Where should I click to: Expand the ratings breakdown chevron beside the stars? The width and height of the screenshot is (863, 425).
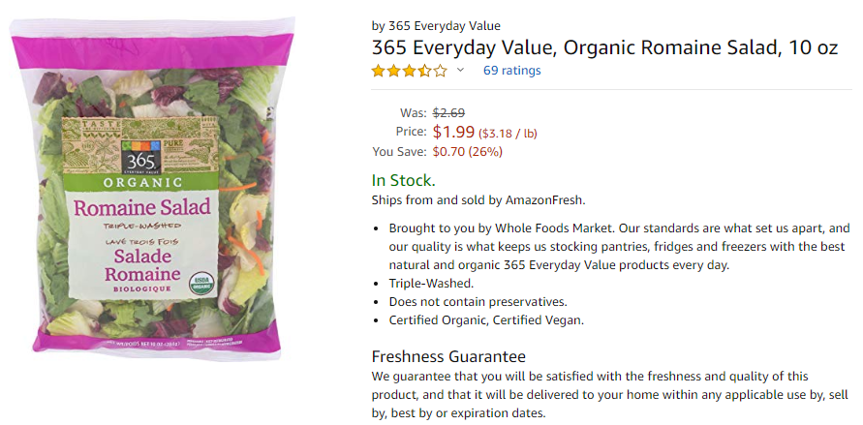click(461, 70)
